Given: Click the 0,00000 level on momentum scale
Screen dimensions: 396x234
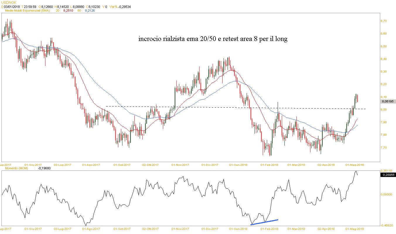Looking at the screenshot, I should tap(386, 194).
